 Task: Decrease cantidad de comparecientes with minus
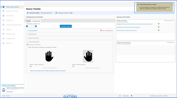click(x=27, y=26)
